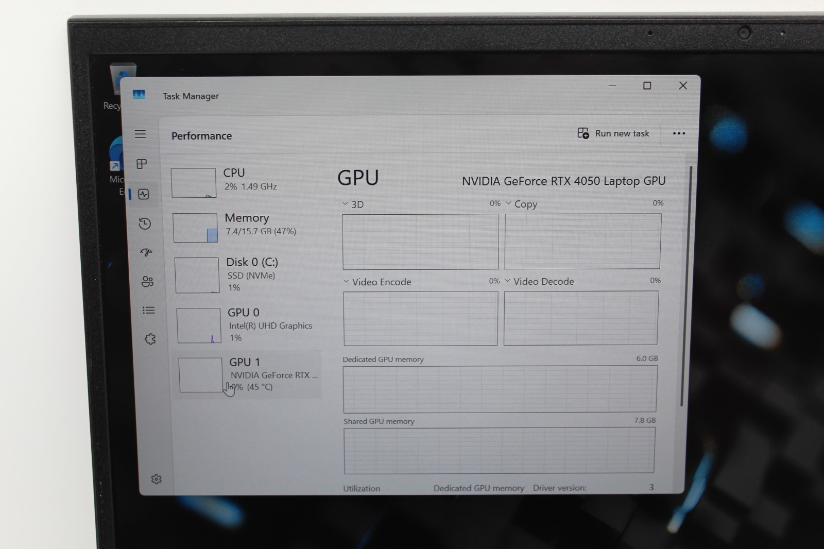Open the Users page icon
This screenshot has height=549, width=824.
[147, 281]
